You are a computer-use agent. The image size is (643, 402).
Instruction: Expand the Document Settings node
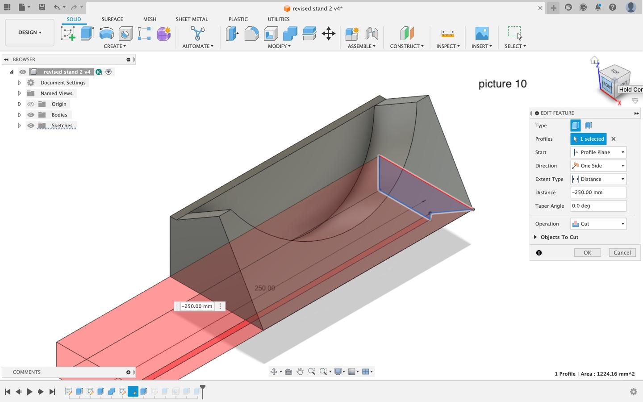19,83
